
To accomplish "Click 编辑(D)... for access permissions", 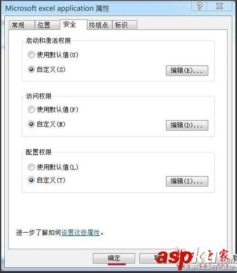I will [x=187, y=125].
